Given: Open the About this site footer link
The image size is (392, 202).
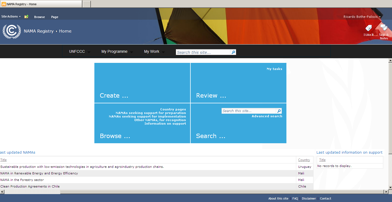Looking at the screenshot, I should (278, 198).
